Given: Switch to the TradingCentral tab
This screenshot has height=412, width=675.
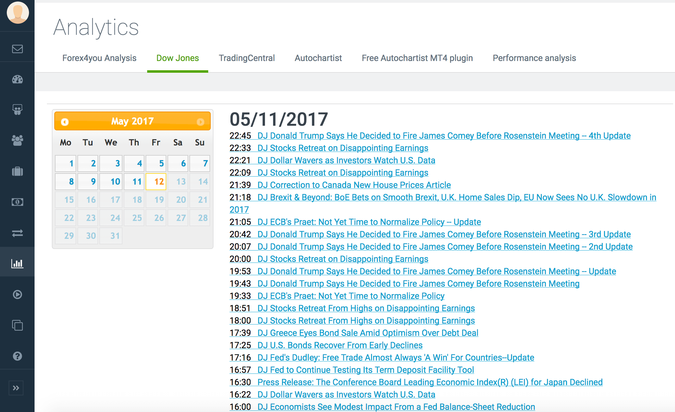Looking at the screenshot, I should click(x=247, y=58).
